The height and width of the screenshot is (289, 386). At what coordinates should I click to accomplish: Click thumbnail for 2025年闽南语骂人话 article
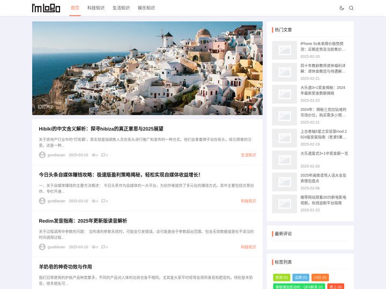coord(284,182)
